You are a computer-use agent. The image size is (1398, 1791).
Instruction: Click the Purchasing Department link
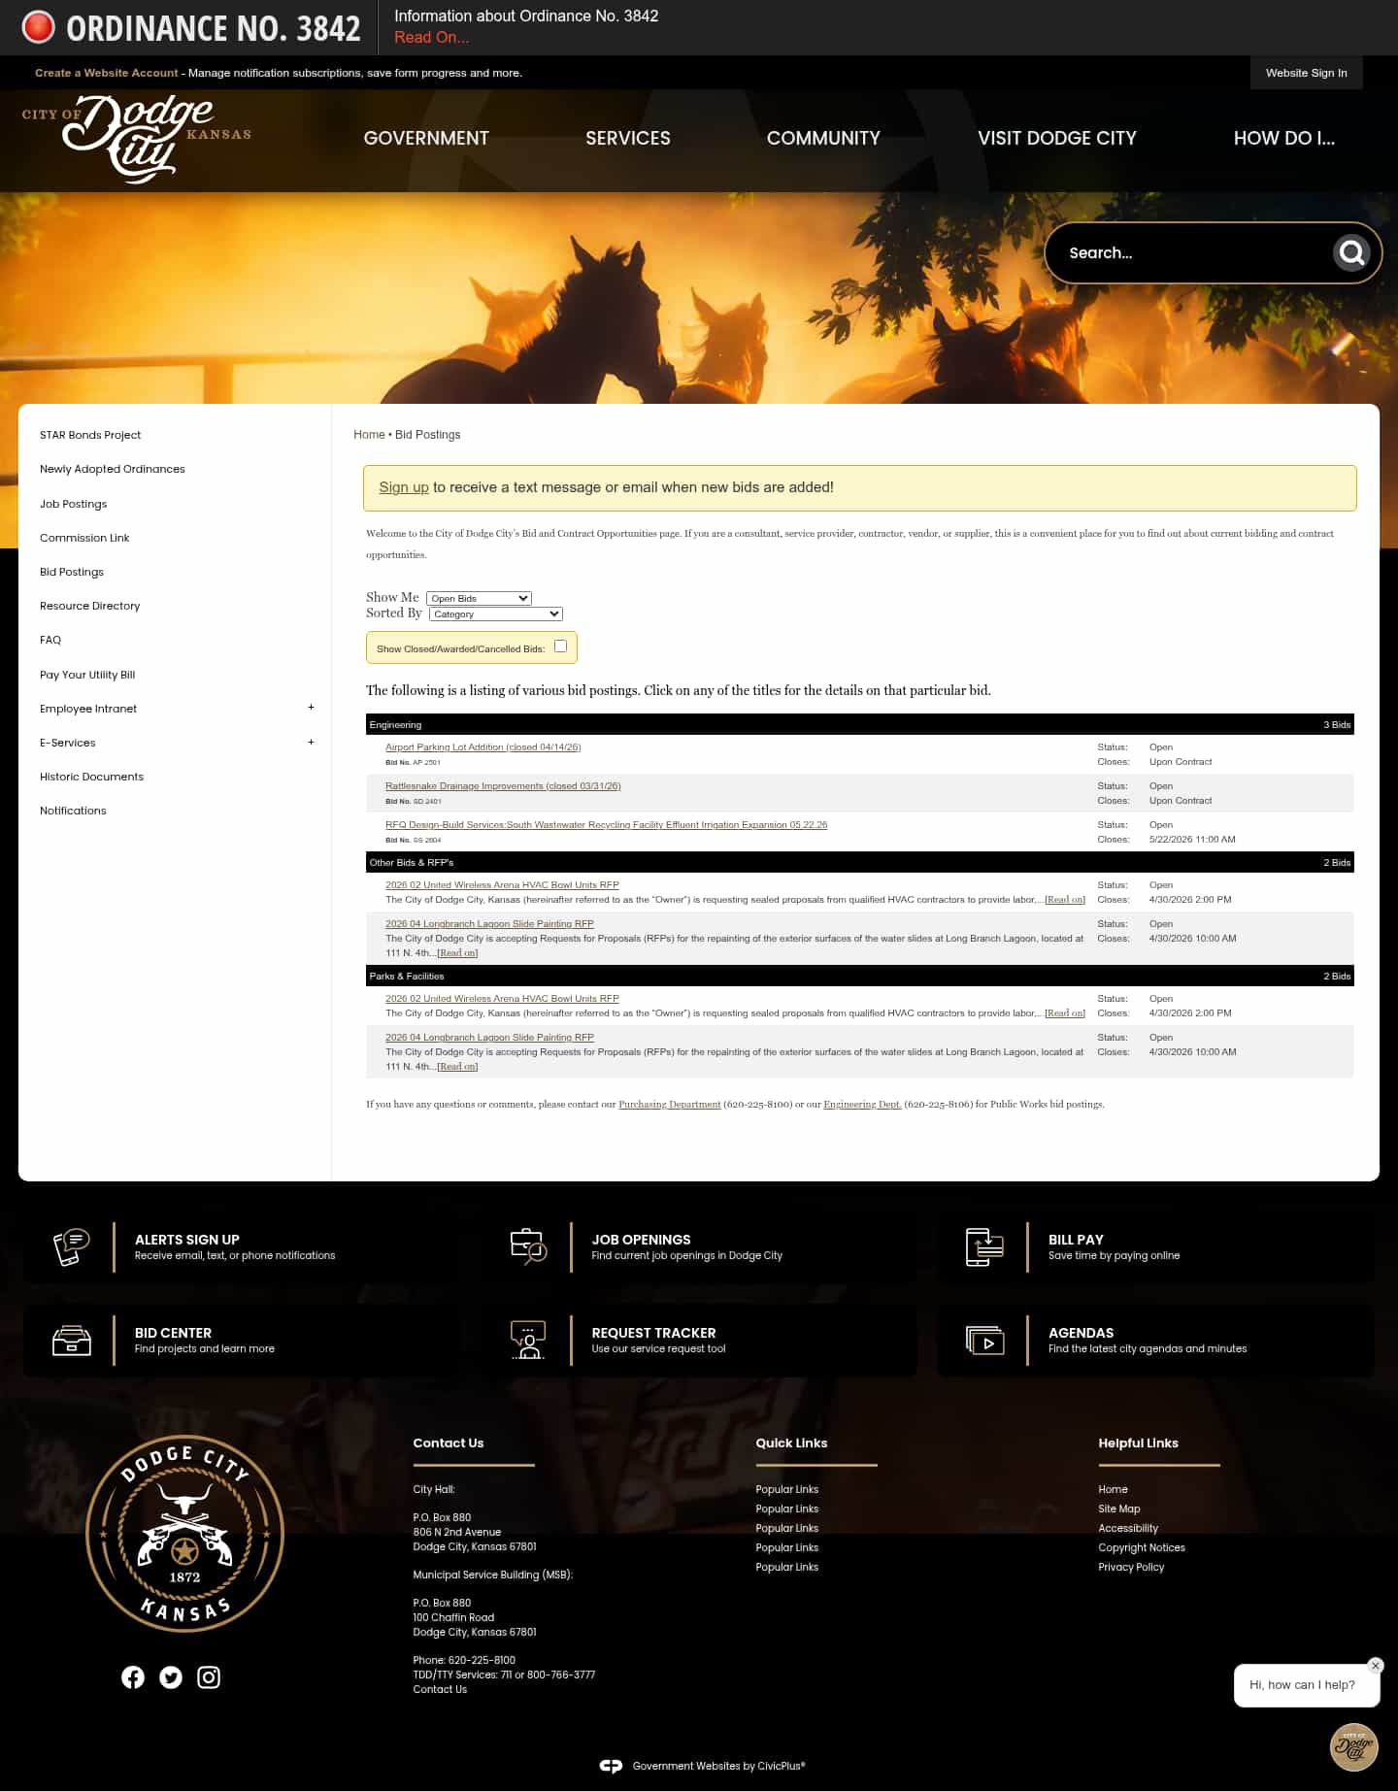(x=670, y=1105)
